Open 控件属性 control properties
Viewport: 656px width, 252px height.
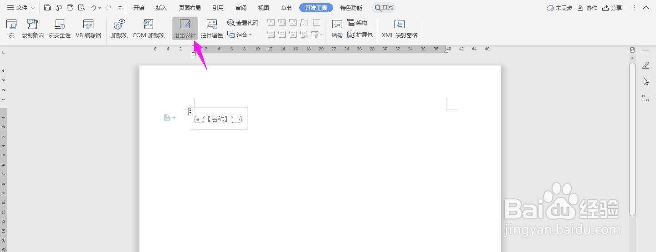click(x=212, y=28)
